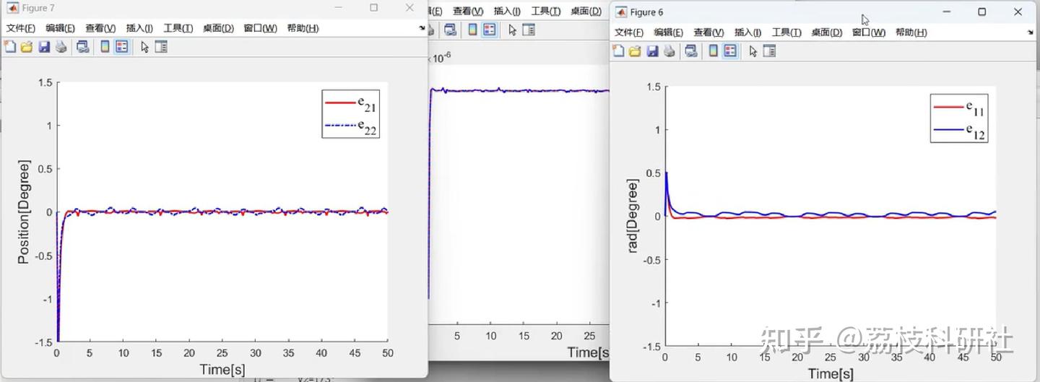Open 插入(I) menu in middle figure window

pos(507,11)
